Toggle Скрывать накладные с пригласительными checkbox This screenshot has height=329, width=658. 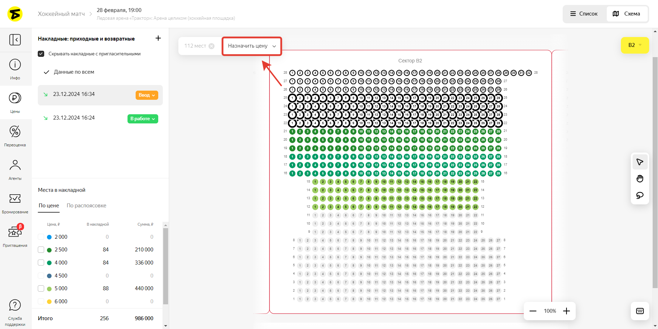[41, 54]
